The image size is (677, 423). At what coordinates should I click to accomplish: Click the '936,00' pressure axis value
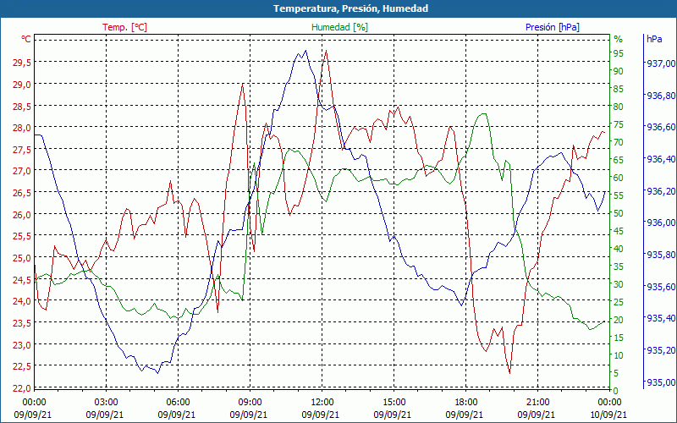click(x=661, y=223)
